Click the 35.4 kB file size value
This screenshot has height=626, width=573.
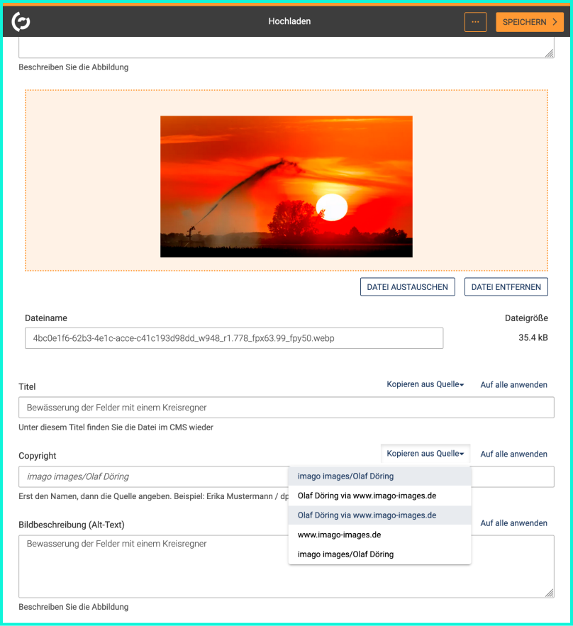533,337
